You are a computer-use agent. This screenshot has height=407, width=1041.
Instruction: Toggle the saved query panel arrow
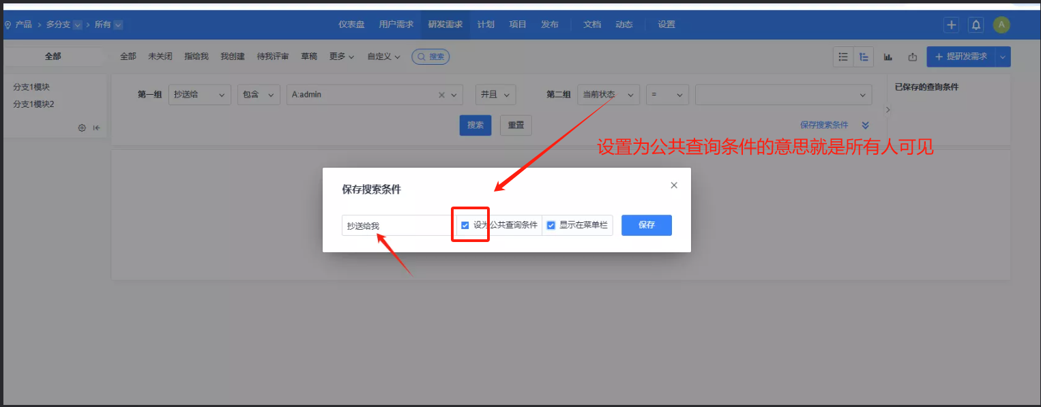pyautogui.click(x=888, y=109)
